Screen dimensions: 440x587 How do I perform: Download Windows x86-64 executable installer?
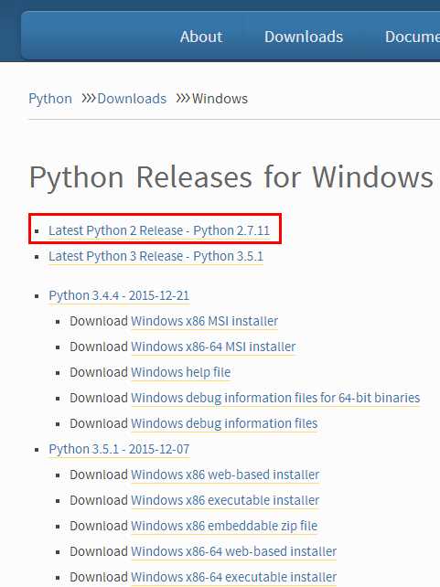[x=233, y=577]
